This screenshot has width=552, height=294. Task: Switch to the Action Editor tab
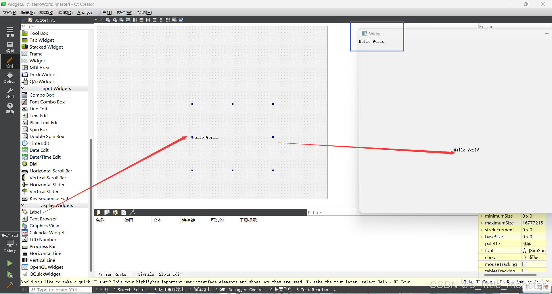(113, 274)
